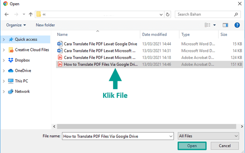Select Quick access in navigation pane
The image size is (245, 153).
[x=26, y=39]
